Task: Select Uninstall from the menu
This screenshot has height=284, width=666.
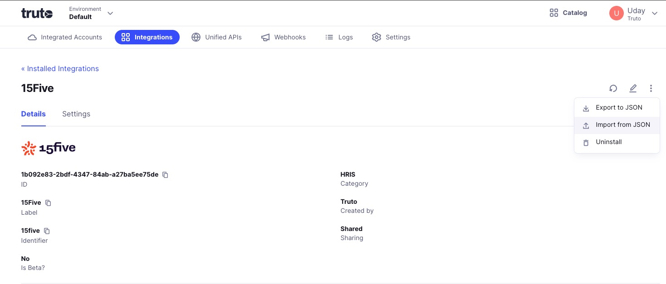Action: pos(617,142)
